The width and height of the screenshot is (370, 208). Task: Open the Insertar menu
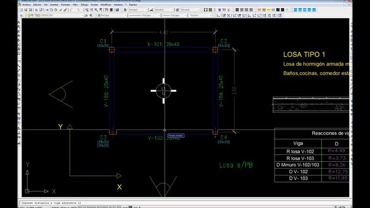[54, 5]
